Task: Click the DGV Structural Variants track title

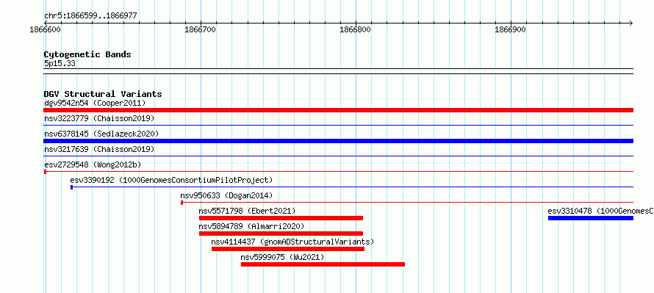Action: [103, 94]
